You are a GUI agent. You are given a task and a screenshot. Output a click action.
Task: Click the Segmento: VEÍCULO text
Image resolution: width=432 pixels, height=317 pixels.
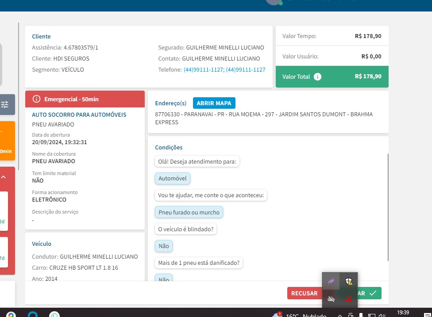pos(58,69)
